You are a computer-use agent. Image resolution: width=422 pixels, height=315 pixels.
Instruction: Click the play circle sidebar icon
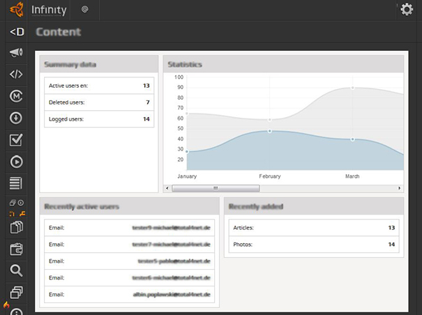pos(16,162)
